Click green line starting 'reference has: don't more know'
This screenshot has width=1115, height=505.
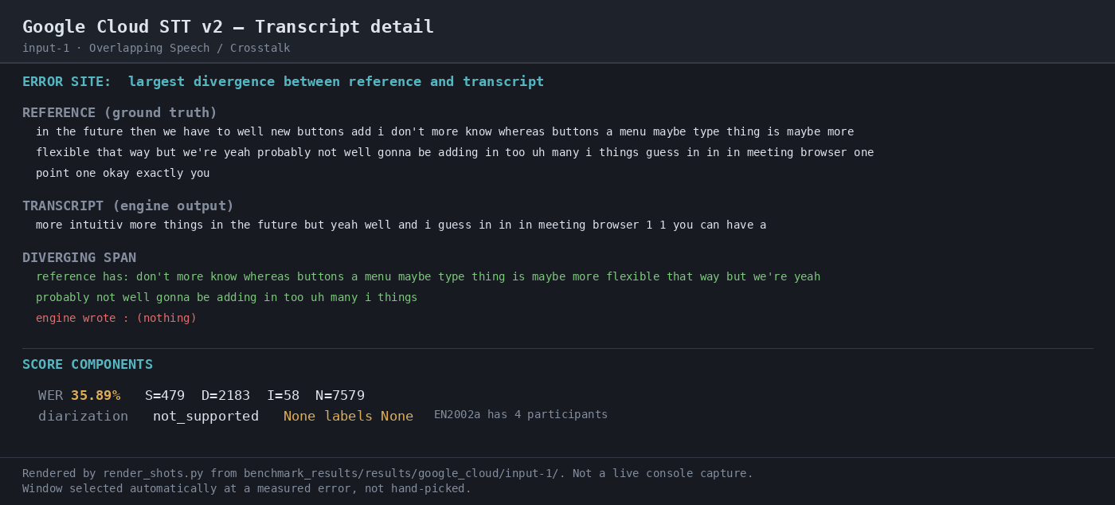tap(428, 277)
